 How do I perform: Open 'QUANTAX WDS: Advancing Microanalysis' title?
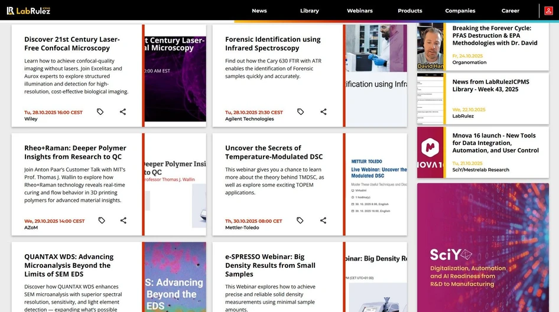(x=69, y=265)
